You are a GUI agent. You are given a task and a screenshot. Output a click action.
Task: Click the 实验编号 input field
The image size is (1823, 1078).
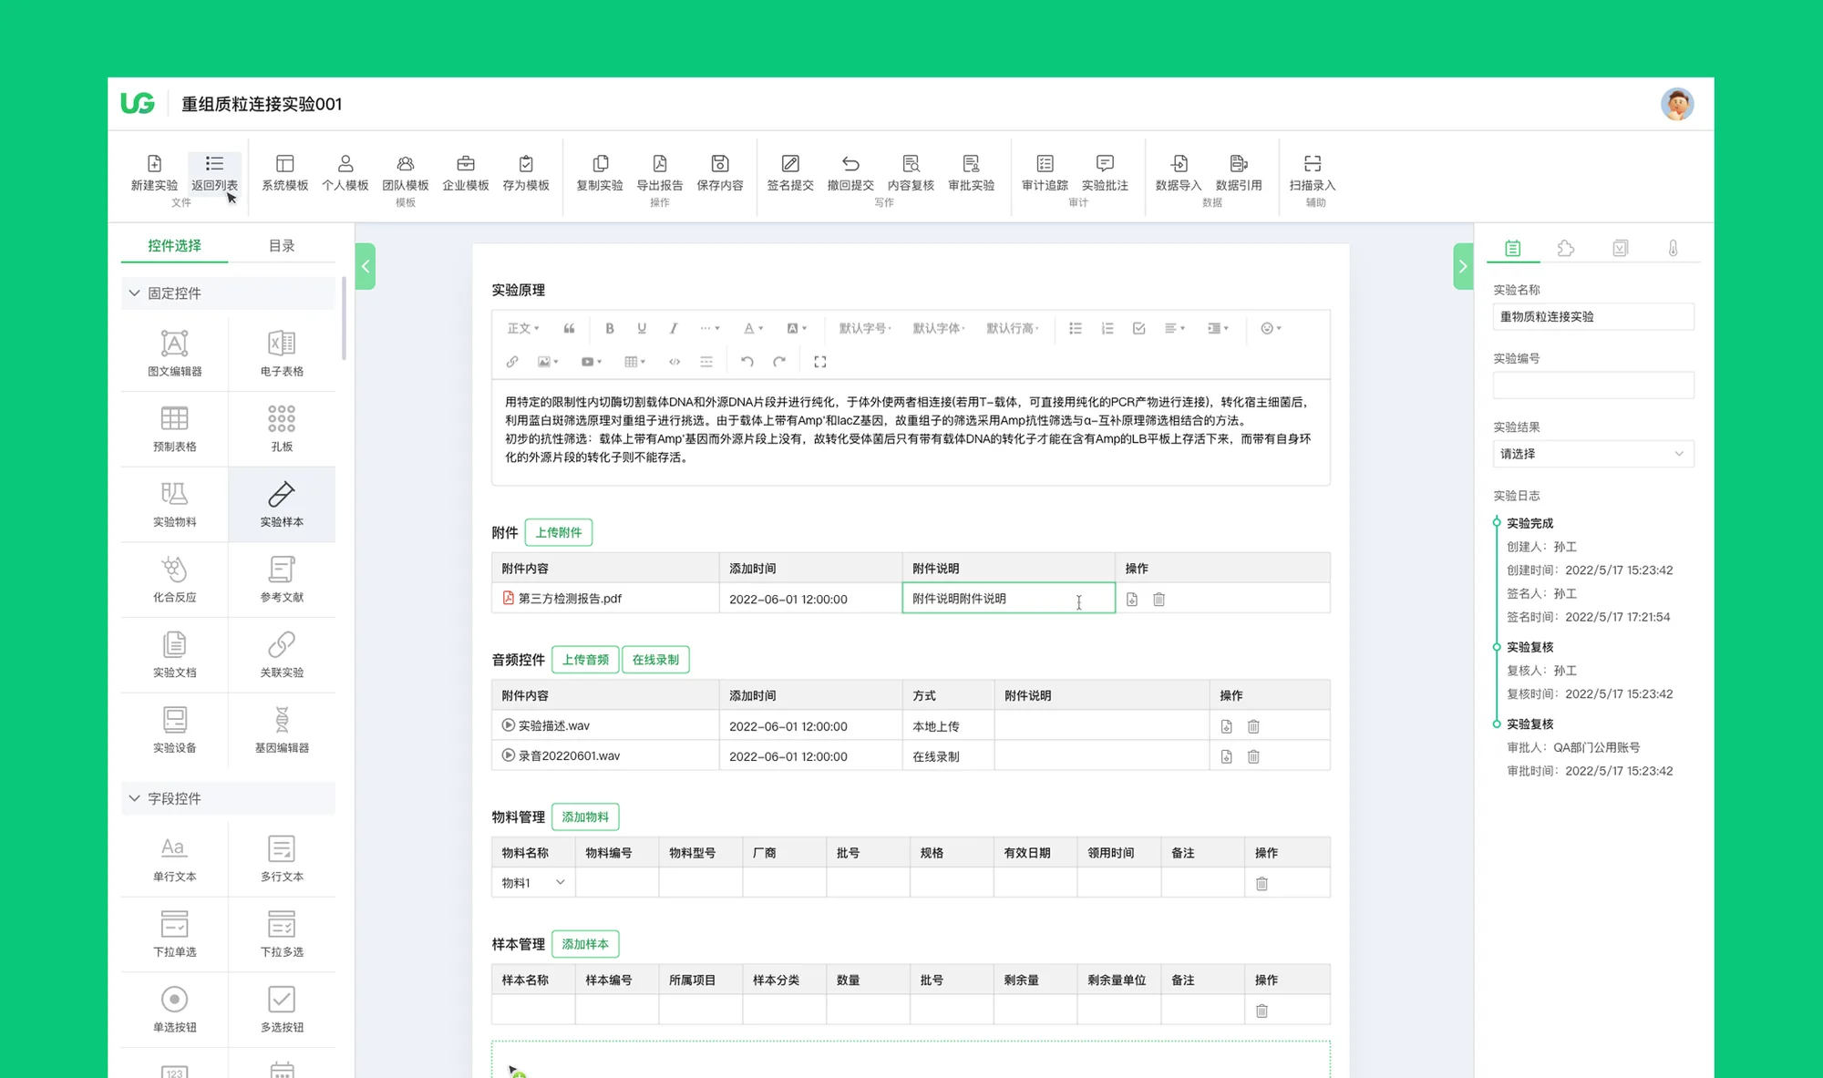click(x=1592, y=385)
